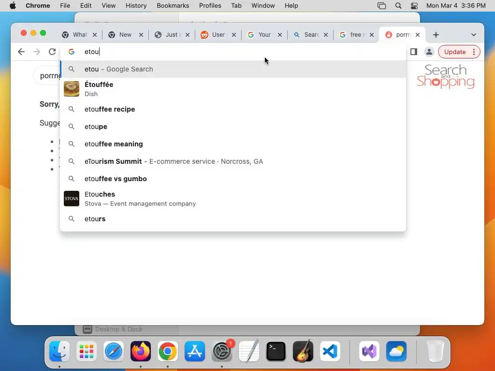The image size is (495, 371).
Task: Close the 'Searc' tab
Action: (x=326, y=35)
